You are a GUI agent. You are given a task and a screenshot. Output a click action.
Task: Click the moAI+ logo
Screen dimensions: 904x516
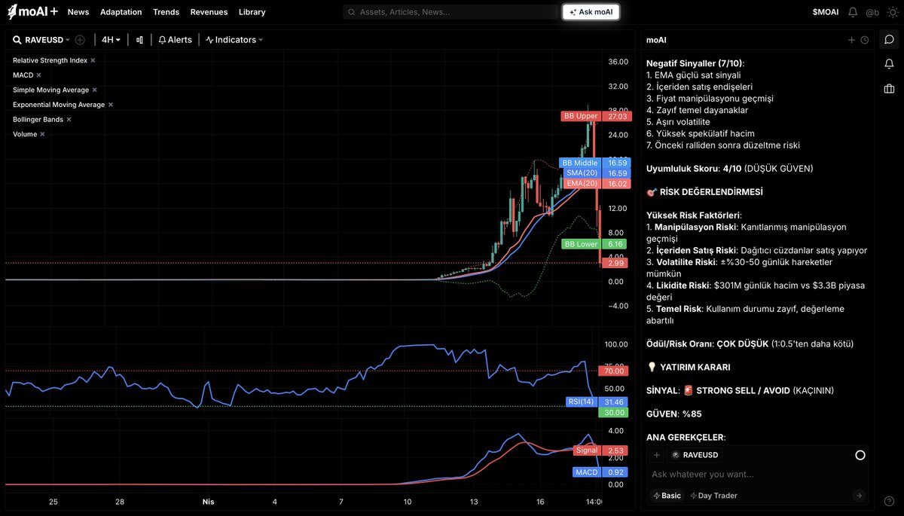coord(32,12)
